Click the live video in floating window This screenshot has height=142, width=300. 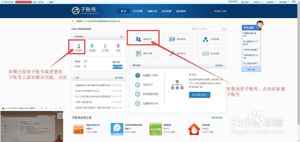32,126
